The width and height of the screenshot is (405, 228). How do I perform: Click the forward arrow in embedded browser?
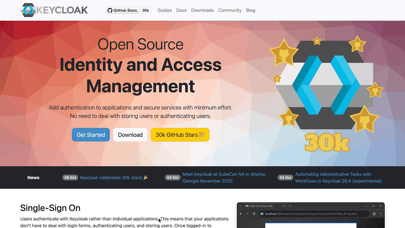[247, 214]
